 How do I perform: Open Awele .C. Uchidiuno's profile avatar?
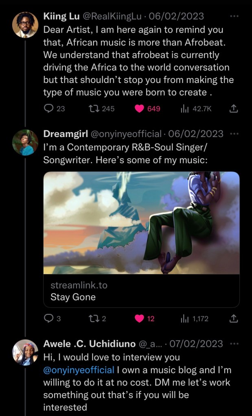25,353
